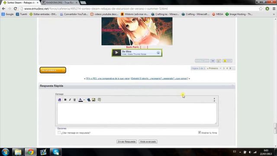Open the Midomi bookmark
Screen dimensions: 277x156
(x=135, y=14)
